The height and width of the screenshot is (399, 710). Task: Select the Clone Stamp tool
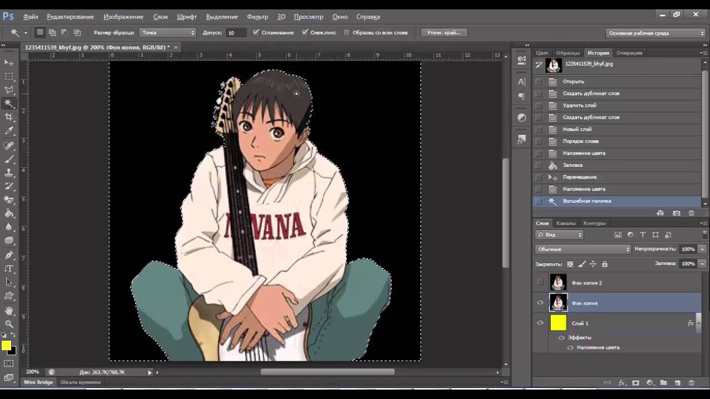click(9, 173)
